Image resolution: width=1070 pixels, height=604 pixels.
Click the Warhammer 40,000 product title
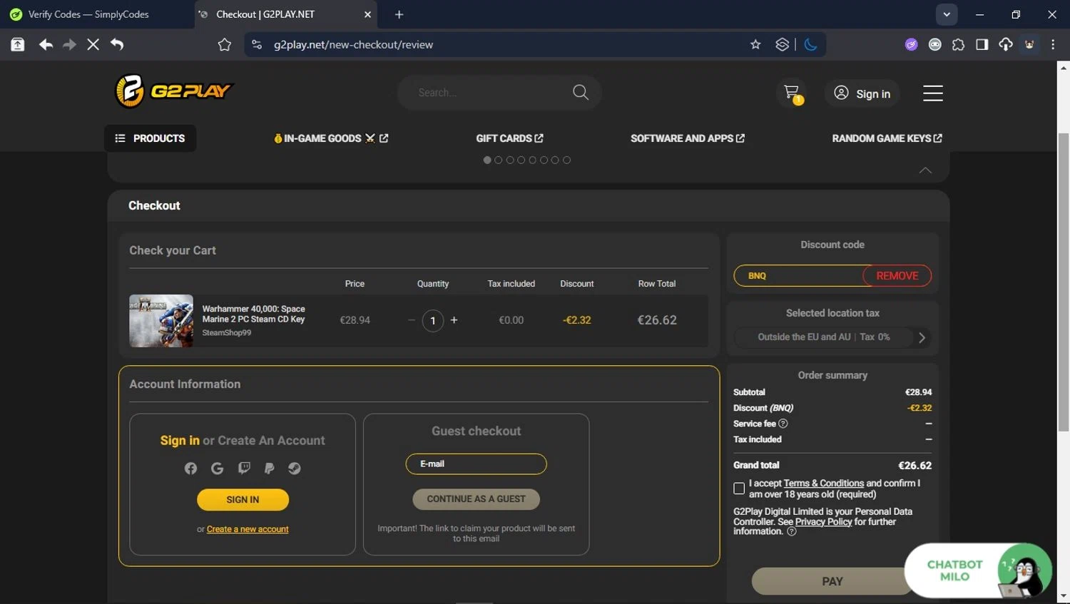(253, 314)
